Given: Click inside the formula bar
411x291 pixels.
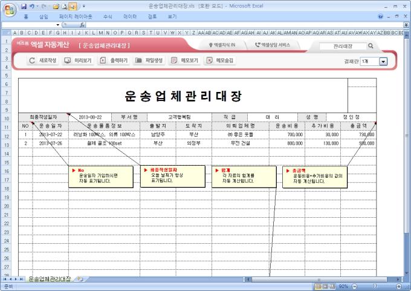Looking at the screenshot, I should tap(244, 25).
